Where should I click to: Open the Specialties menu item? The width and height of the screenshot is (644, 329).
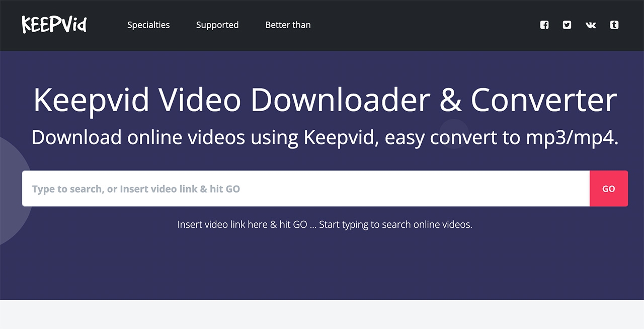148,25
